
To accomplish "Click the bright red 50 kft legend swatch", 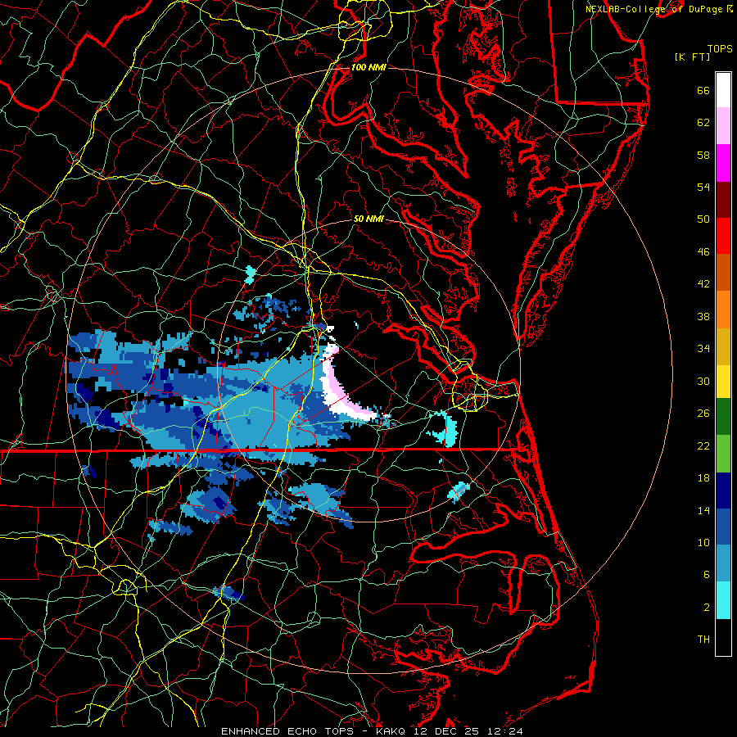I will point(723,236).
